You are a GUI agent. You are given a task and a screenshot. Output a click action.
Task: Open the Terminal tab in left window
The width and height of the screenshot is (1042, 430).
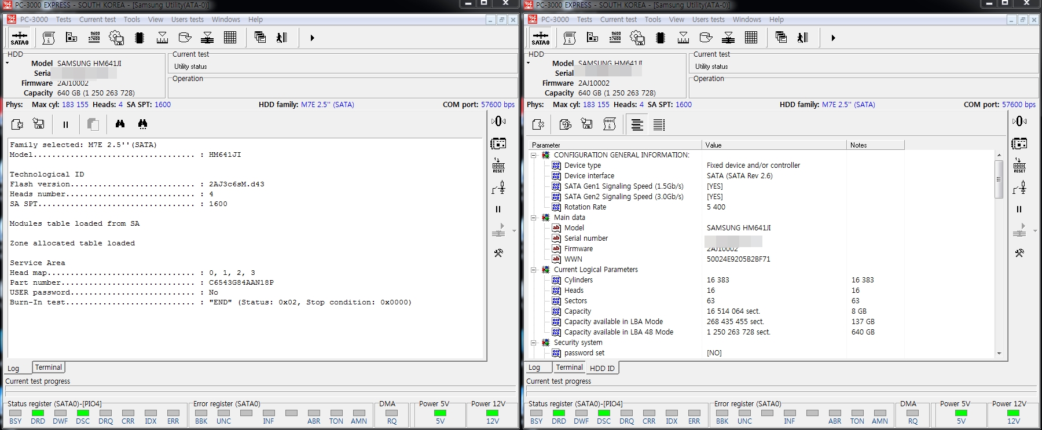(49, 367)
